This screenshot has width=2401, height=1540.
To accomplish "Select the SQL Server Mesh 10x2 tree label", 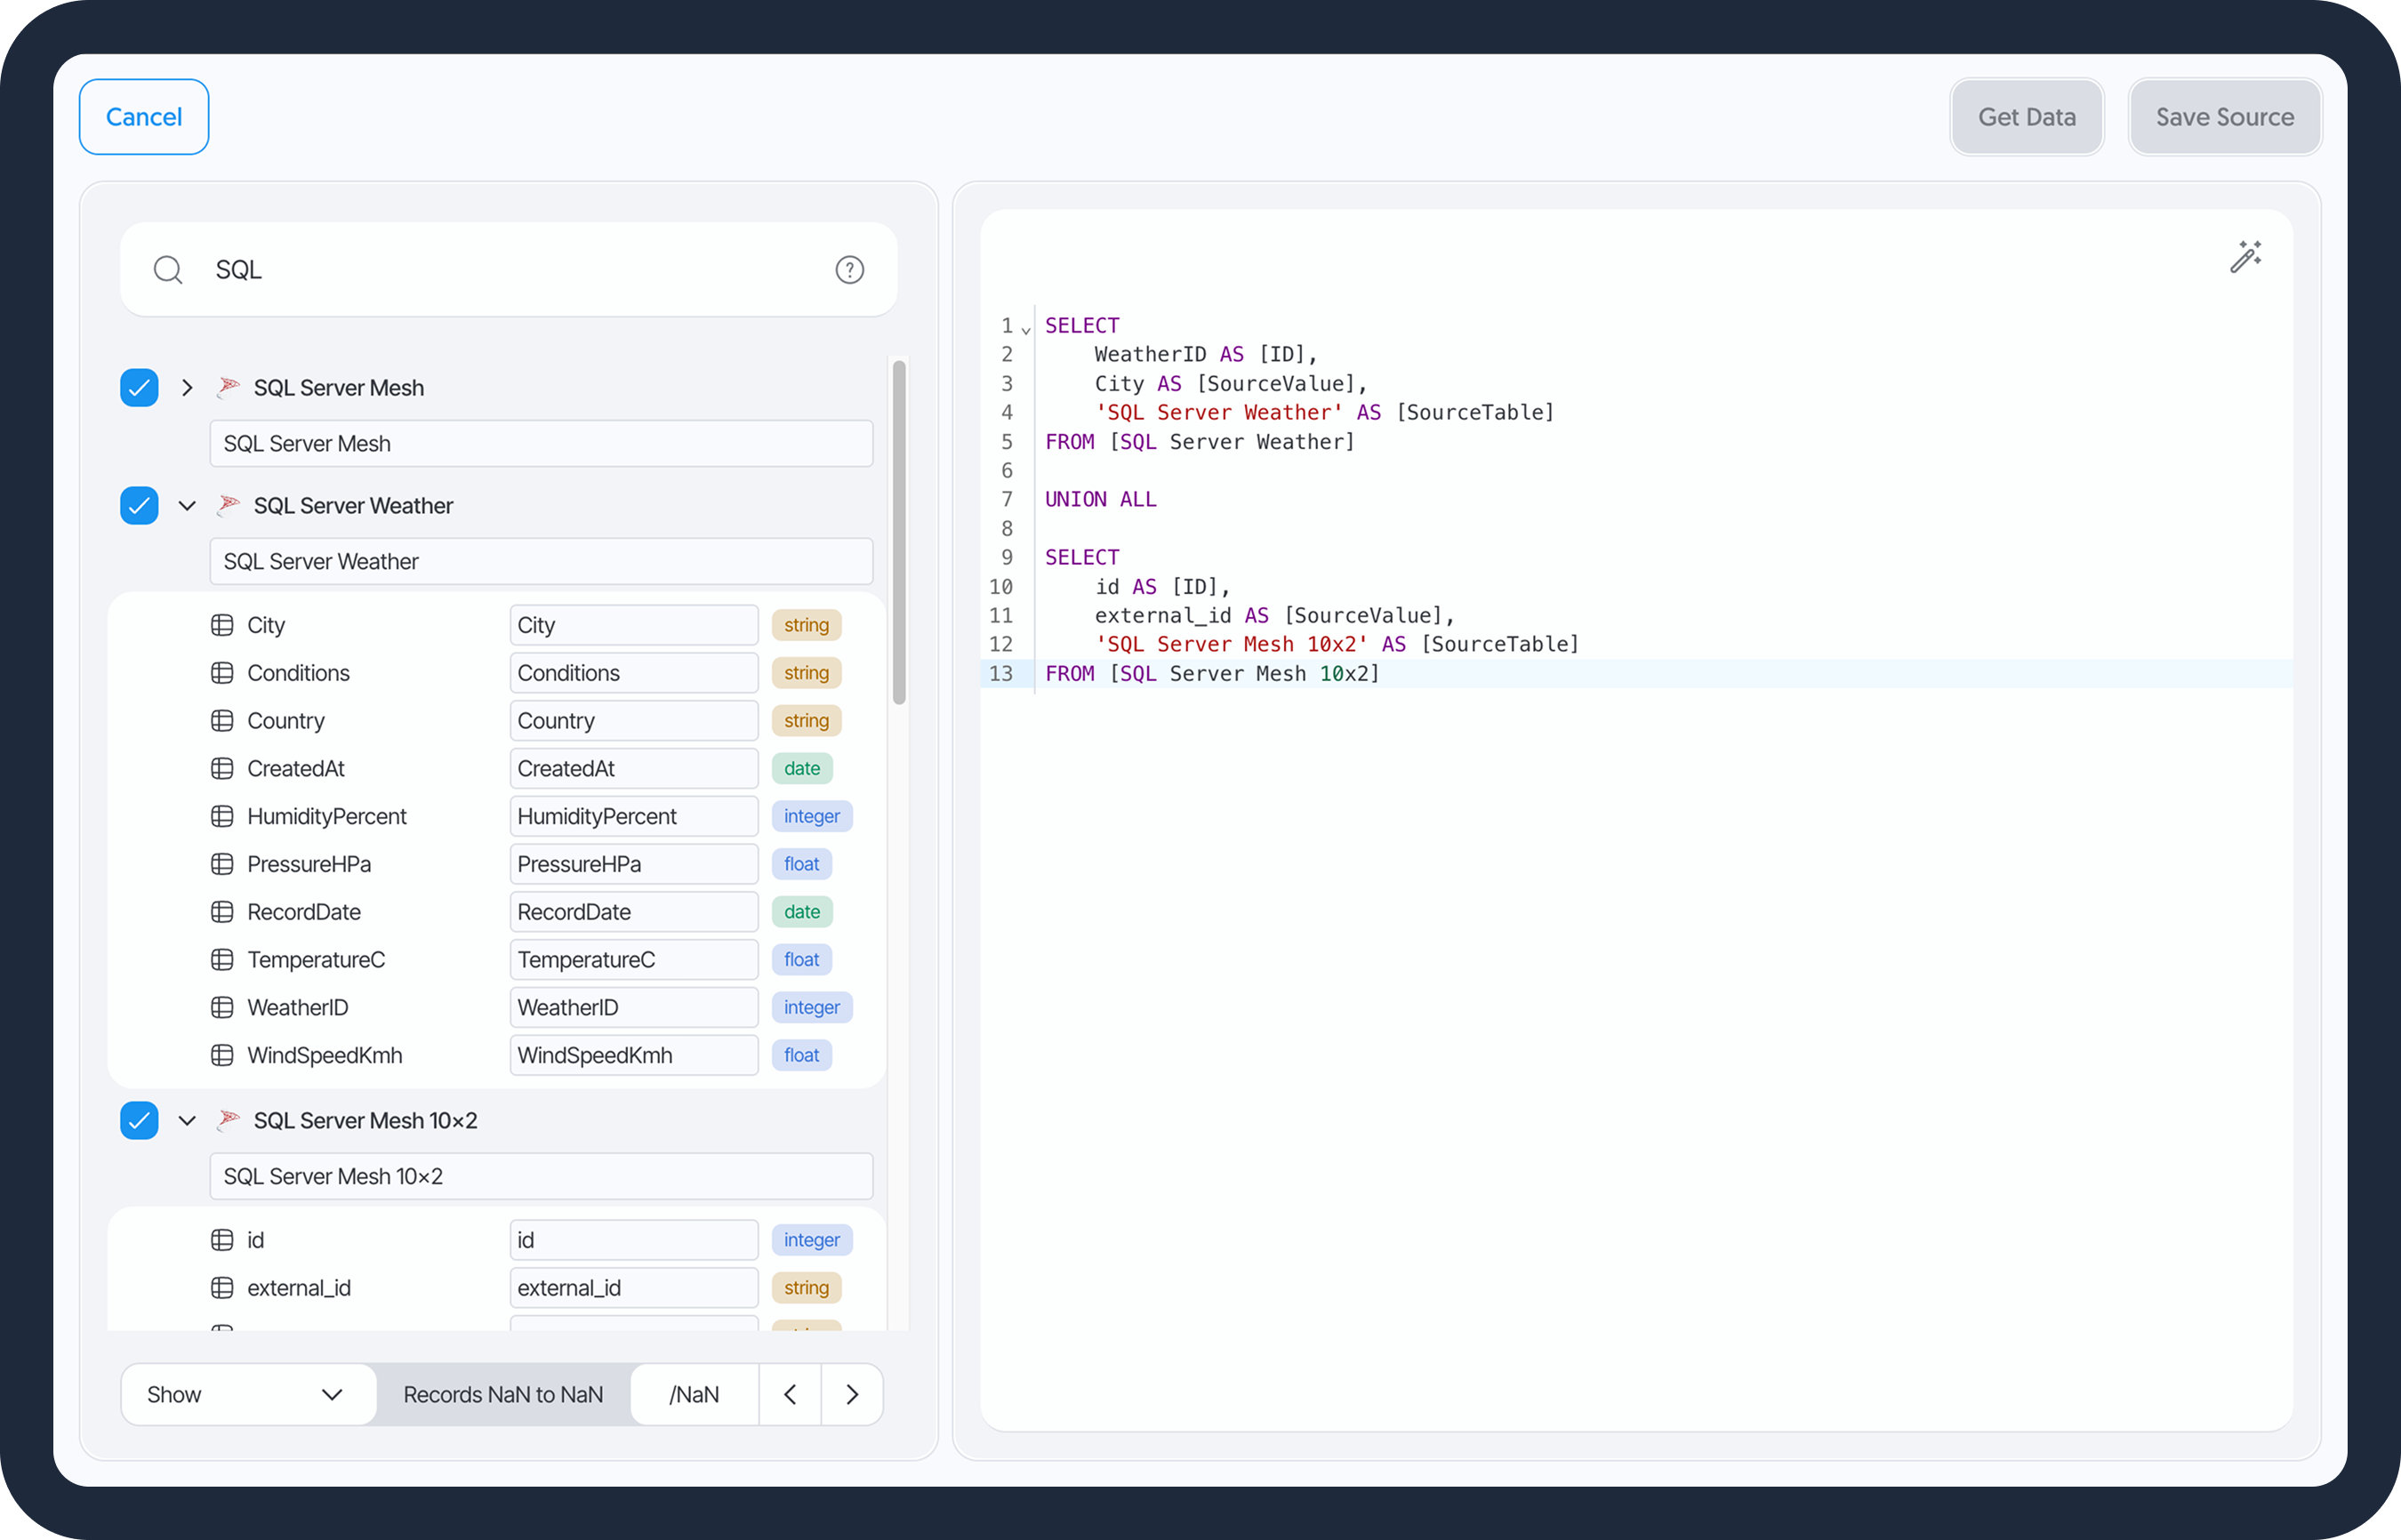I will pyautogui.click(x=365, y=1120).
